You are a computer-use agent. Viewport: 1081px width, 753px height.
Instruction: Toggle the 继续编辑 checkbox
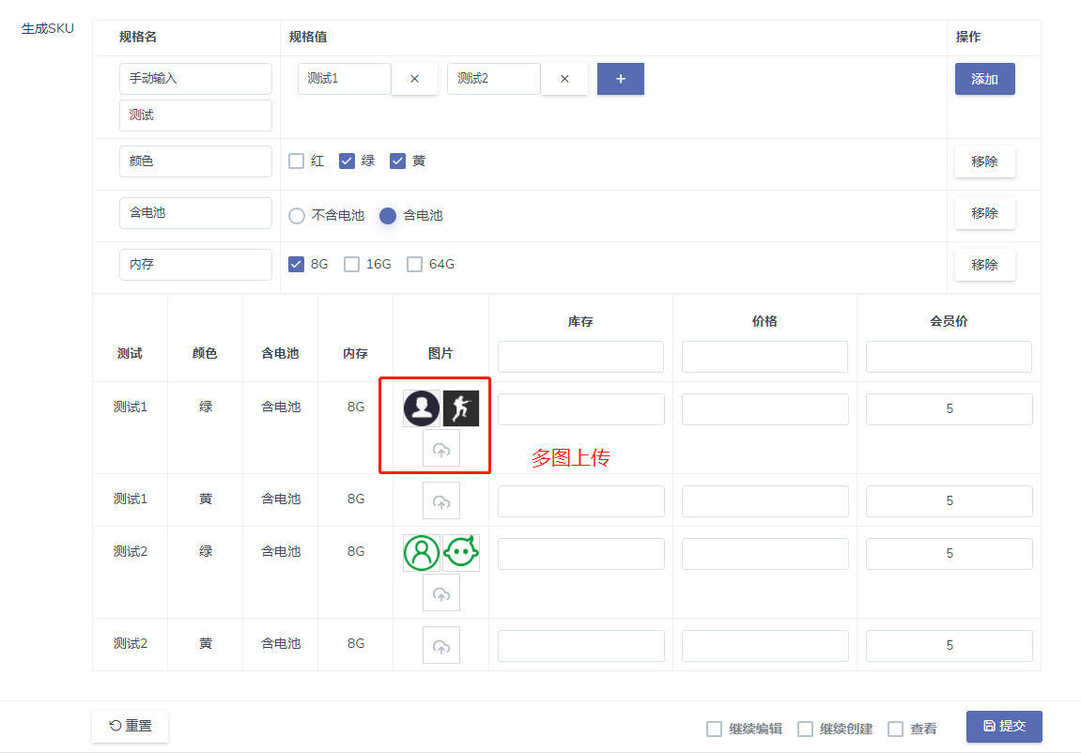(x=715, y=729)
